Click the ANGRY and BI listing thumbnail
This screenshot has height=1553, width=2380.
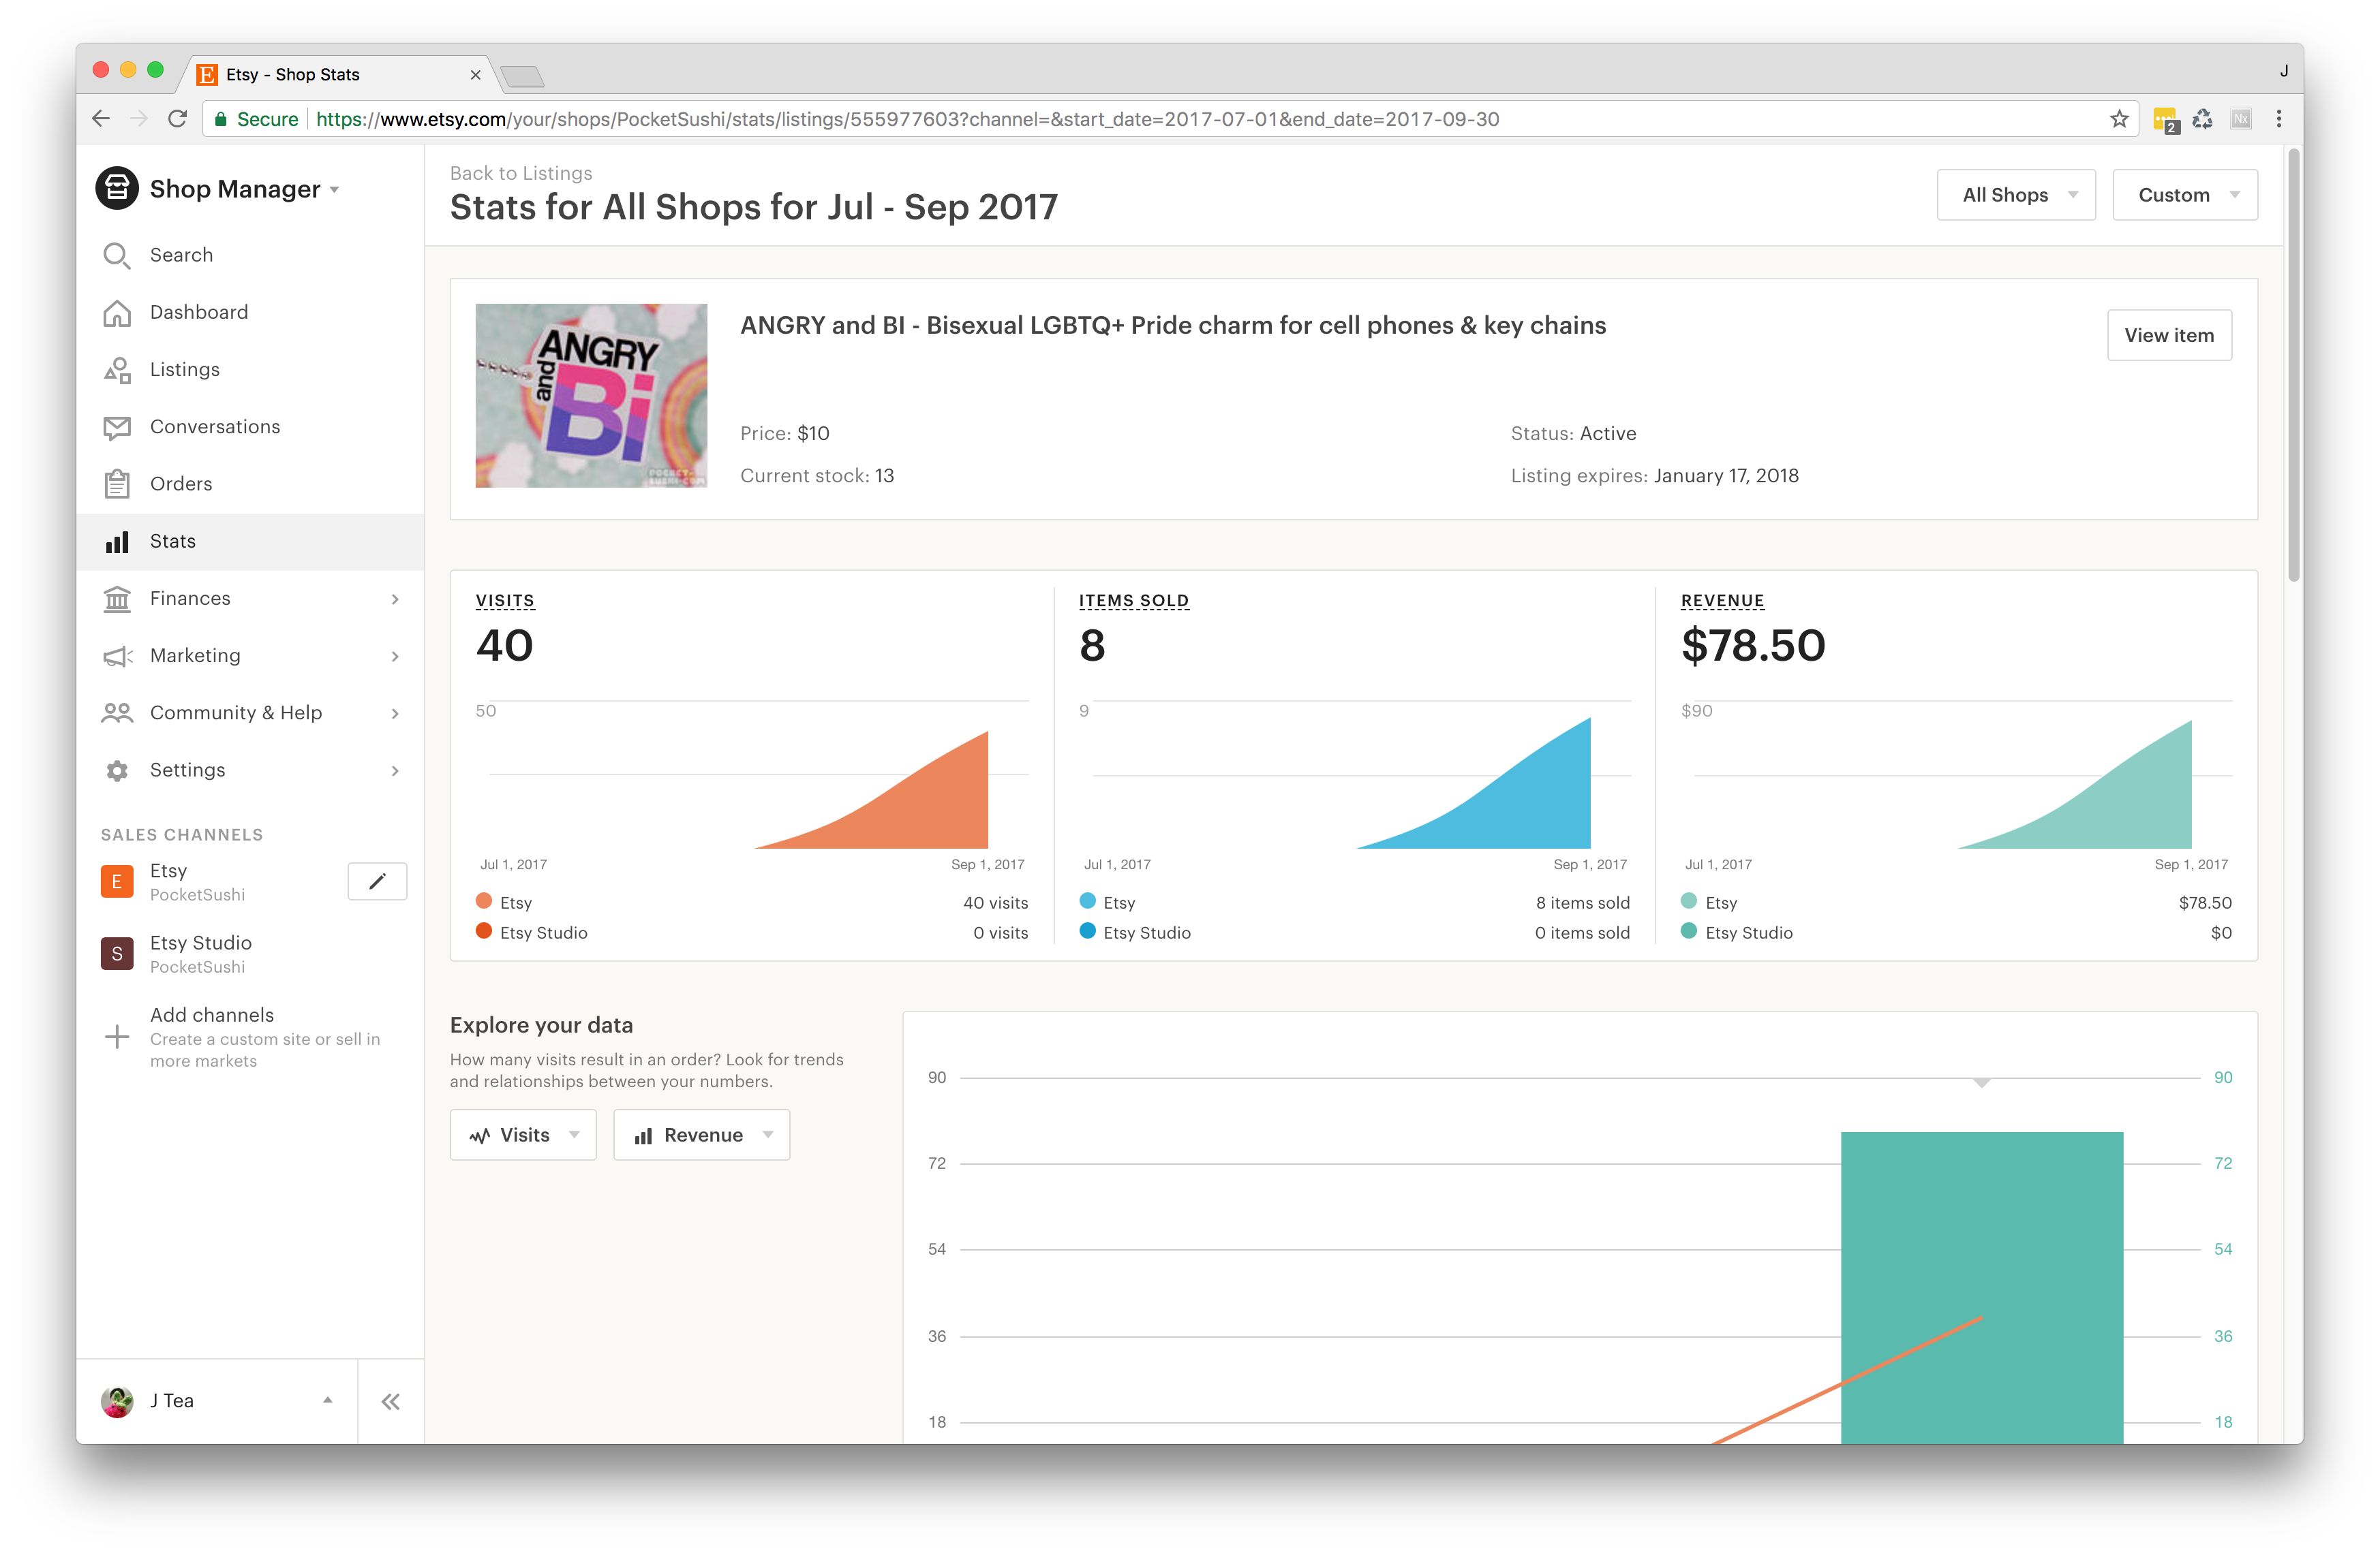(591, 396)
